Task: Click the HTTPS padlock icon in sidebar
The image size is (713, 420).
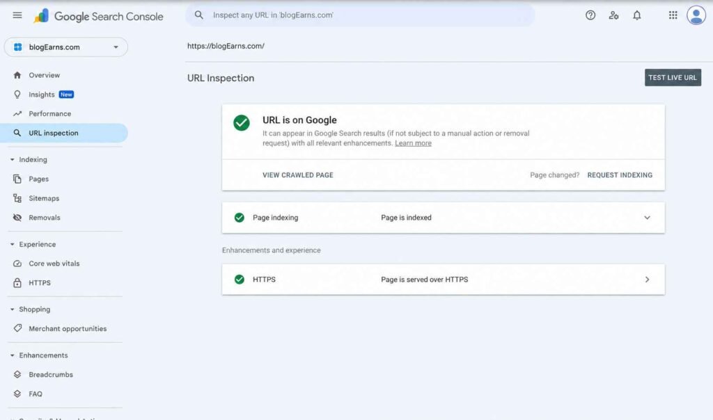Action: point(17,283)
